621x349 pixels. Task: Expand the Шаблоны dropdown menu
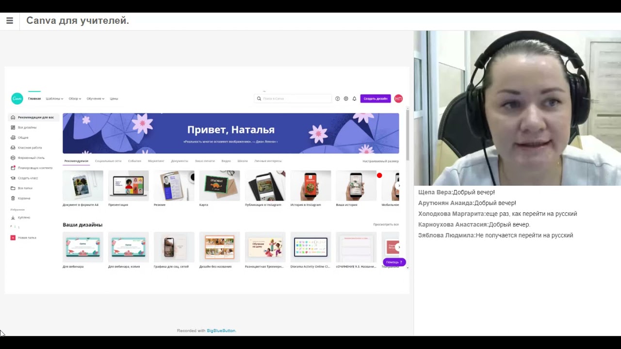point(54,98)
